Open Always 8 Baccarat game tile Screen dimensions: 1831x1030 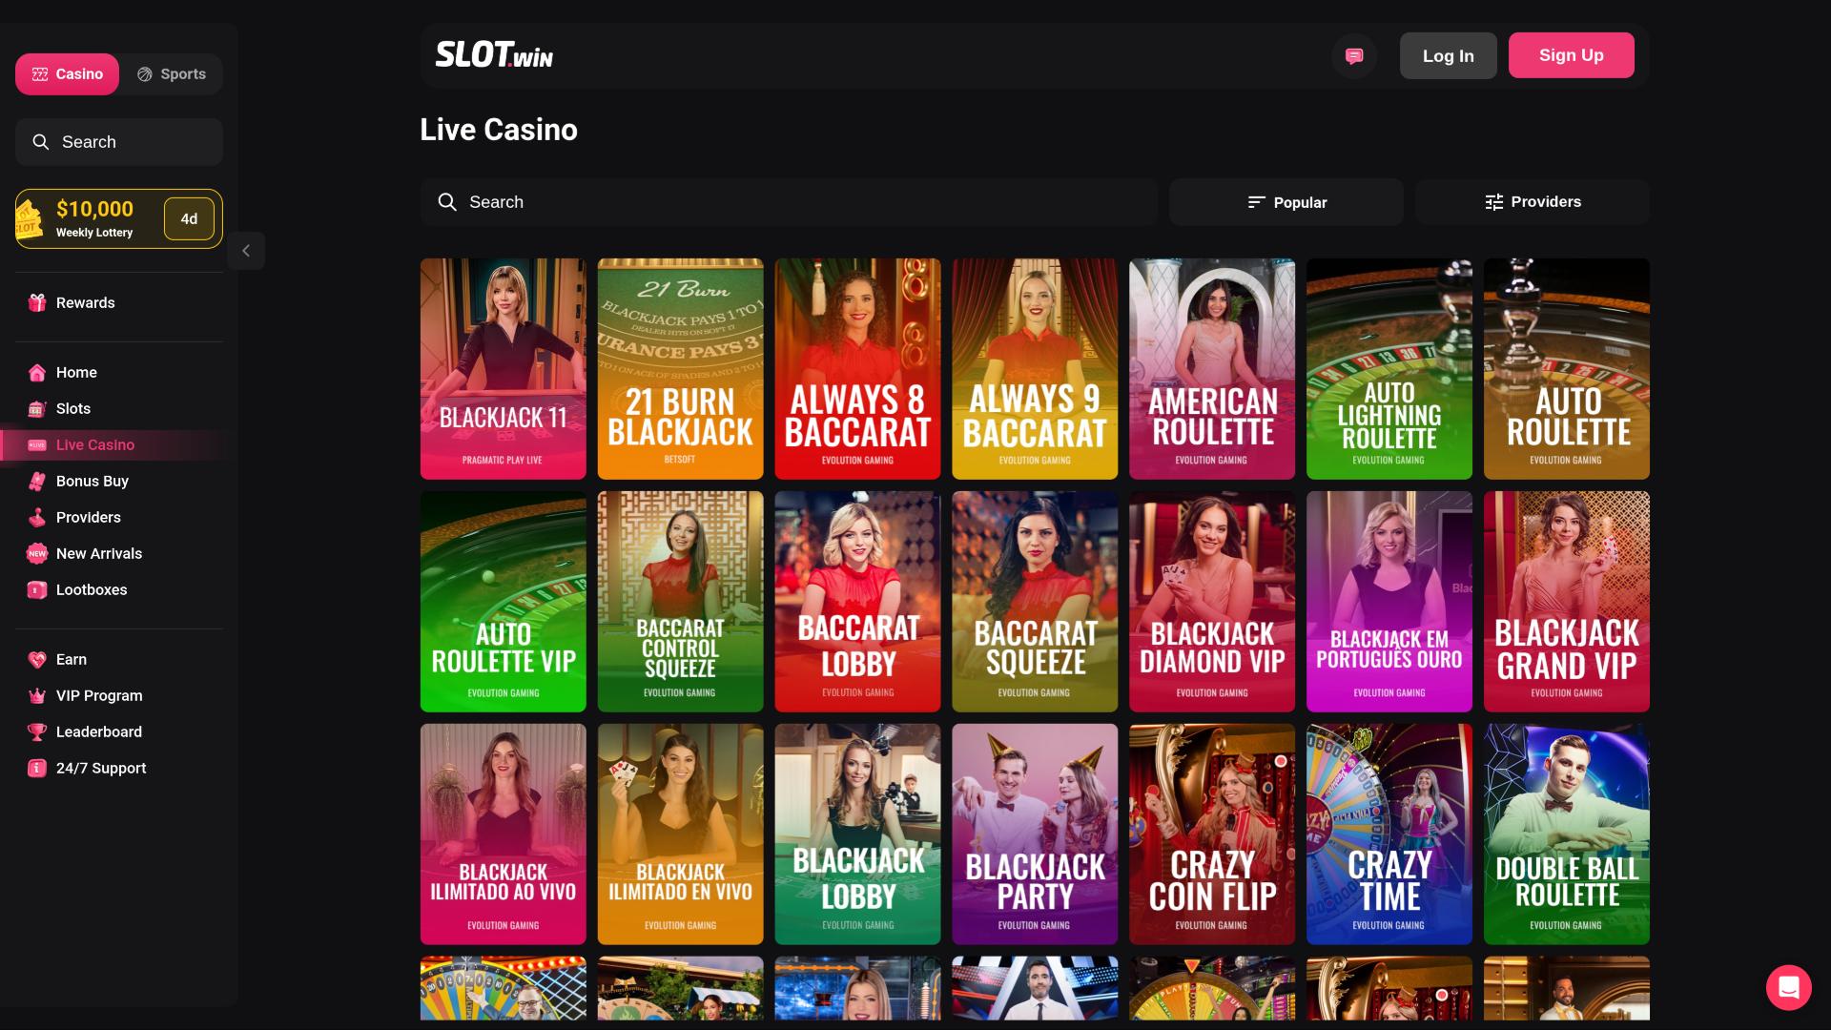[x=858, y=369]
